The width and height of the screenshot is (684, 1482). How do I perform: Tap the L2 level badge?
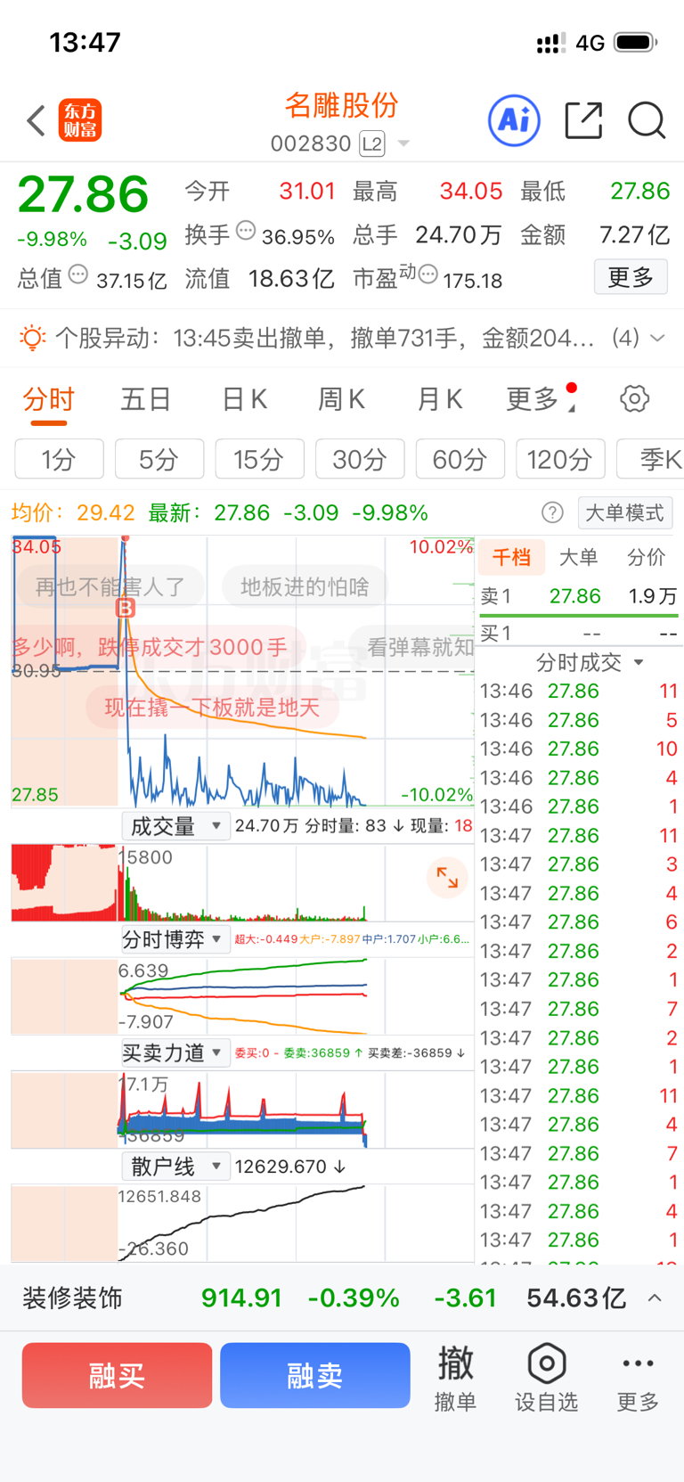372,143
